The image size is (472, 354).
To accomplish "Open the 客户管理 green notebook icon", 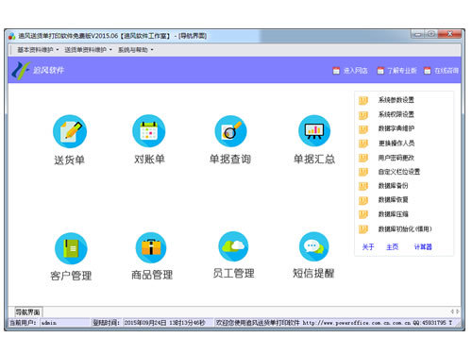I will coord(71,248).
